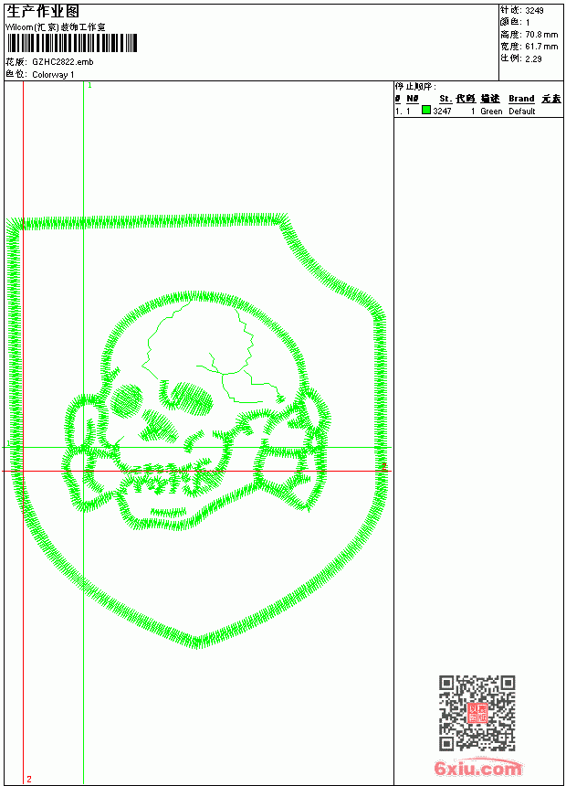
Task: Click the GZHC2822.emb design file name
Action: click(63, 62)
